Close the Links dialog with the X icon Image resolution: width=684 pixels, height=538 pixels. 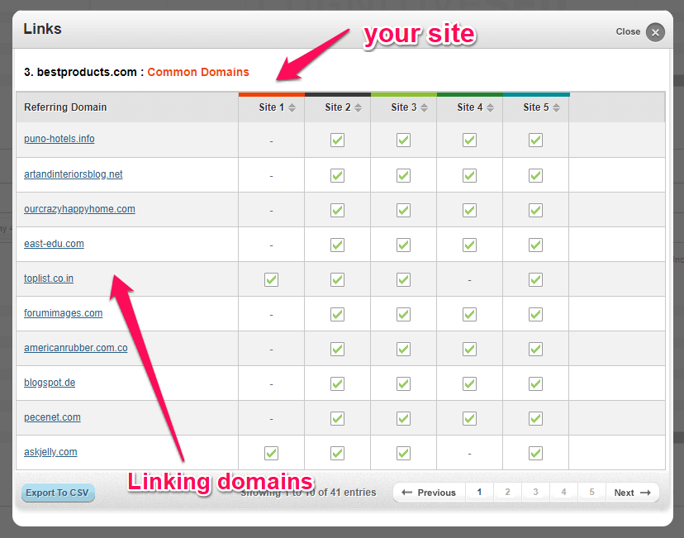point(655,32)
